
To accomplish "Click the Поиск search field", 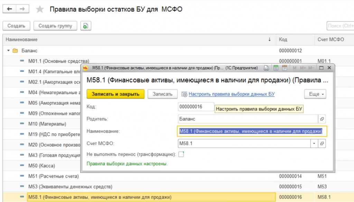I will pyautogui.click(x=340, y=26).
